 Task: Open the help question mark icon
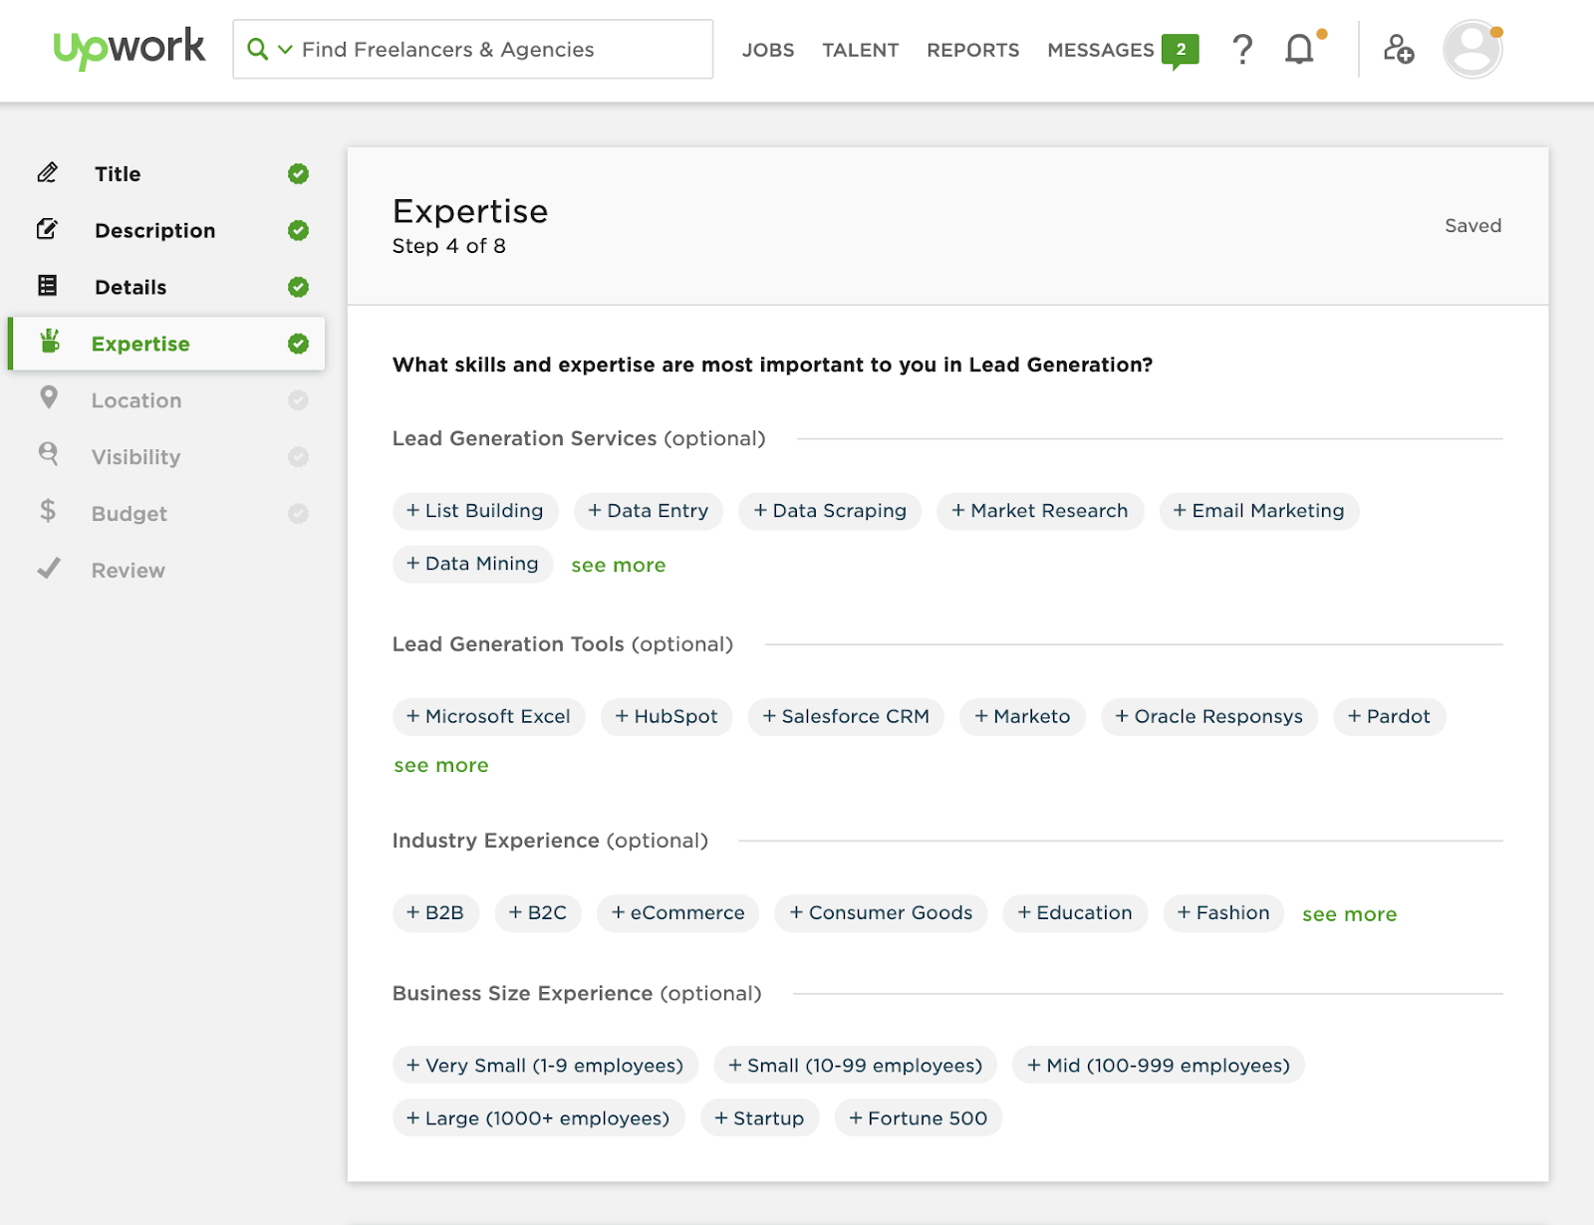[1241, 49]
